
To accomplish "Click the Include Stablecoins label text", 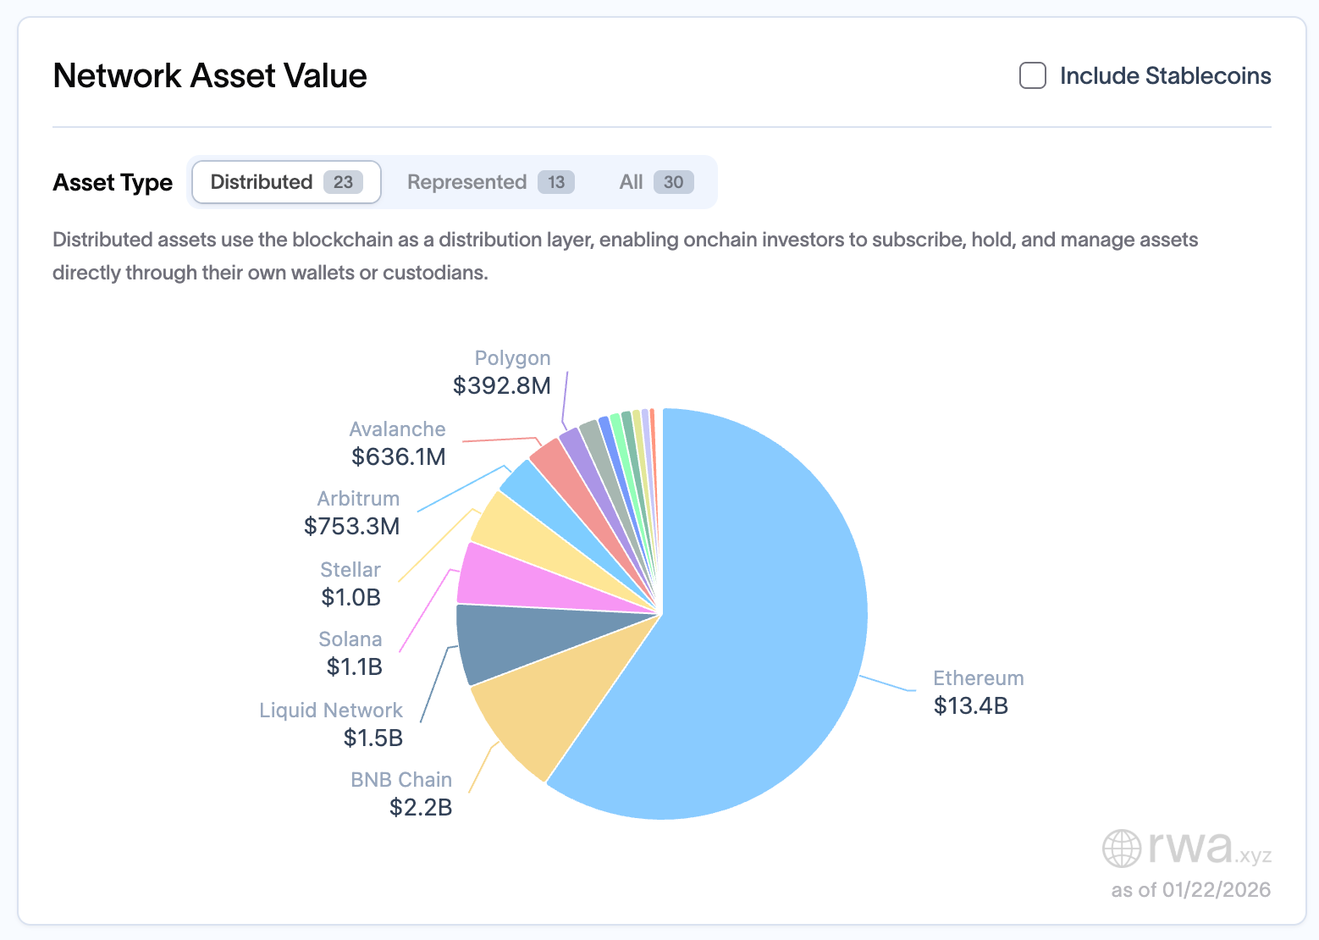I will (1166, 75).
